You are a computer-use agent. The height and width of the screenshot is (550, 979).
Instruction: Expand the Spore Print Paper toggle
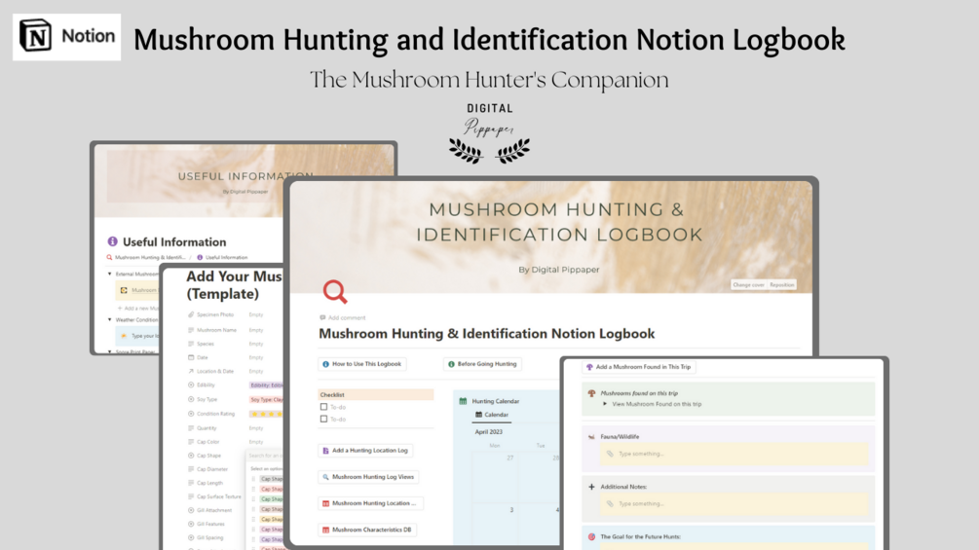coord(110,351)
